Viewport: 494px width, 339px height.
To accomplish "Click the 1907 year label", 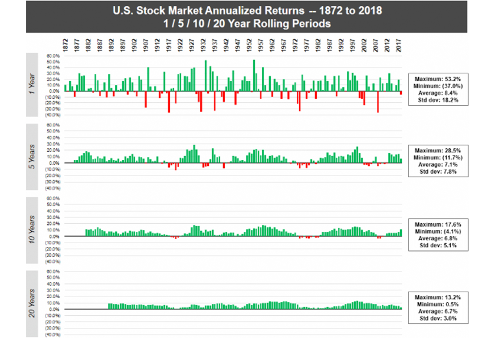I will pos(146,45).
